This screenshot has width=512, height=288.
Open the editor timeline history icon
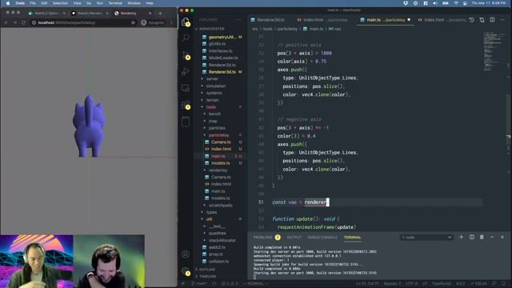pos(472,20)
